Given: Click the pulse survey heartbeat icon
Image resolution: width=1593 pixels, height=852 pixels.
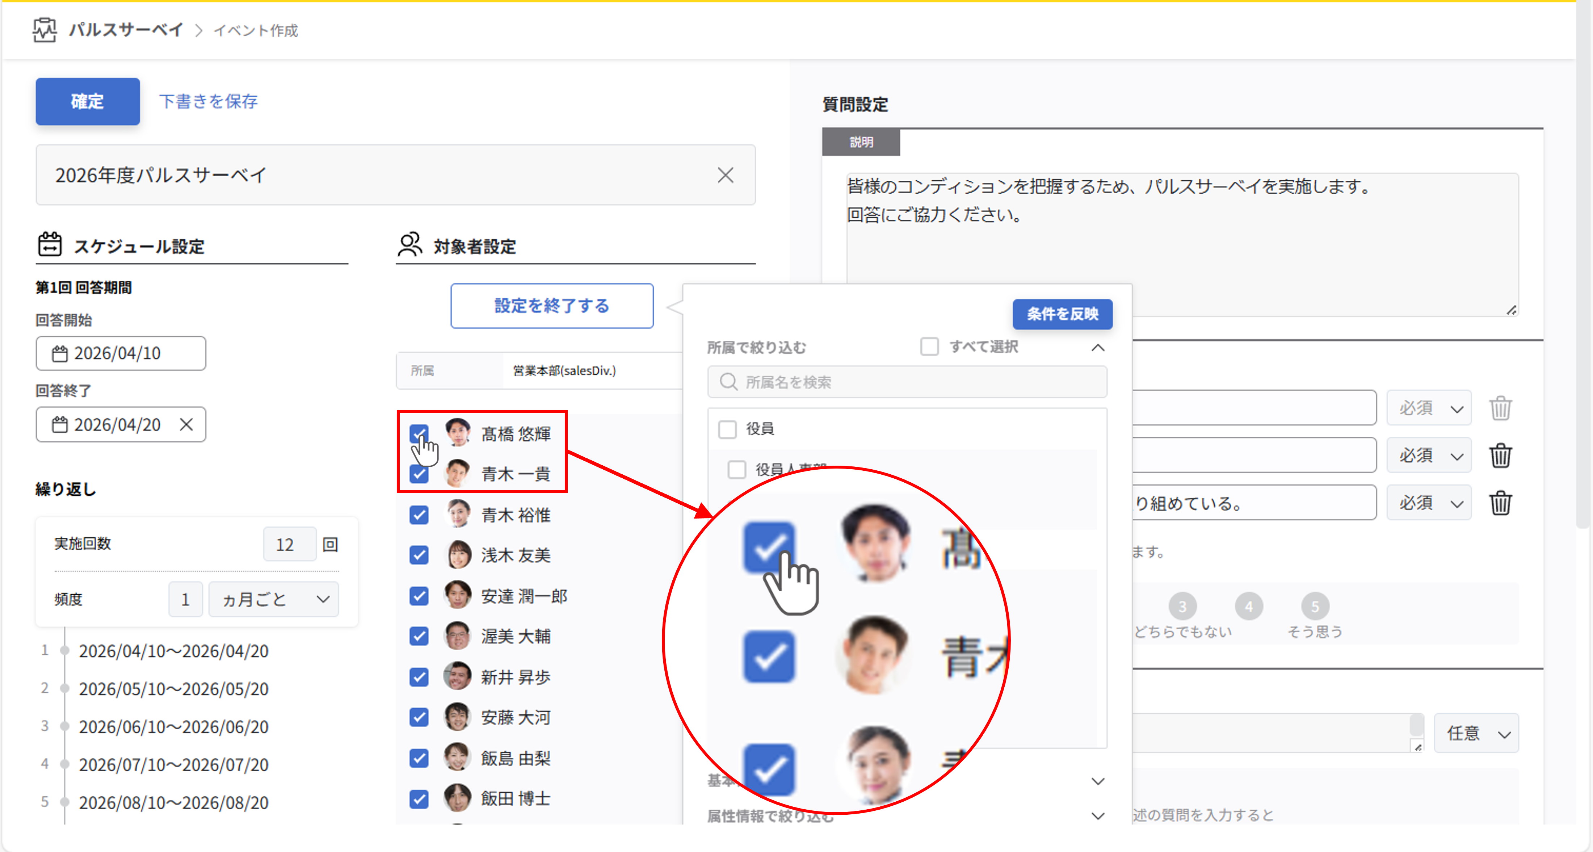Looking at the screenshot, I should point(45,30).
